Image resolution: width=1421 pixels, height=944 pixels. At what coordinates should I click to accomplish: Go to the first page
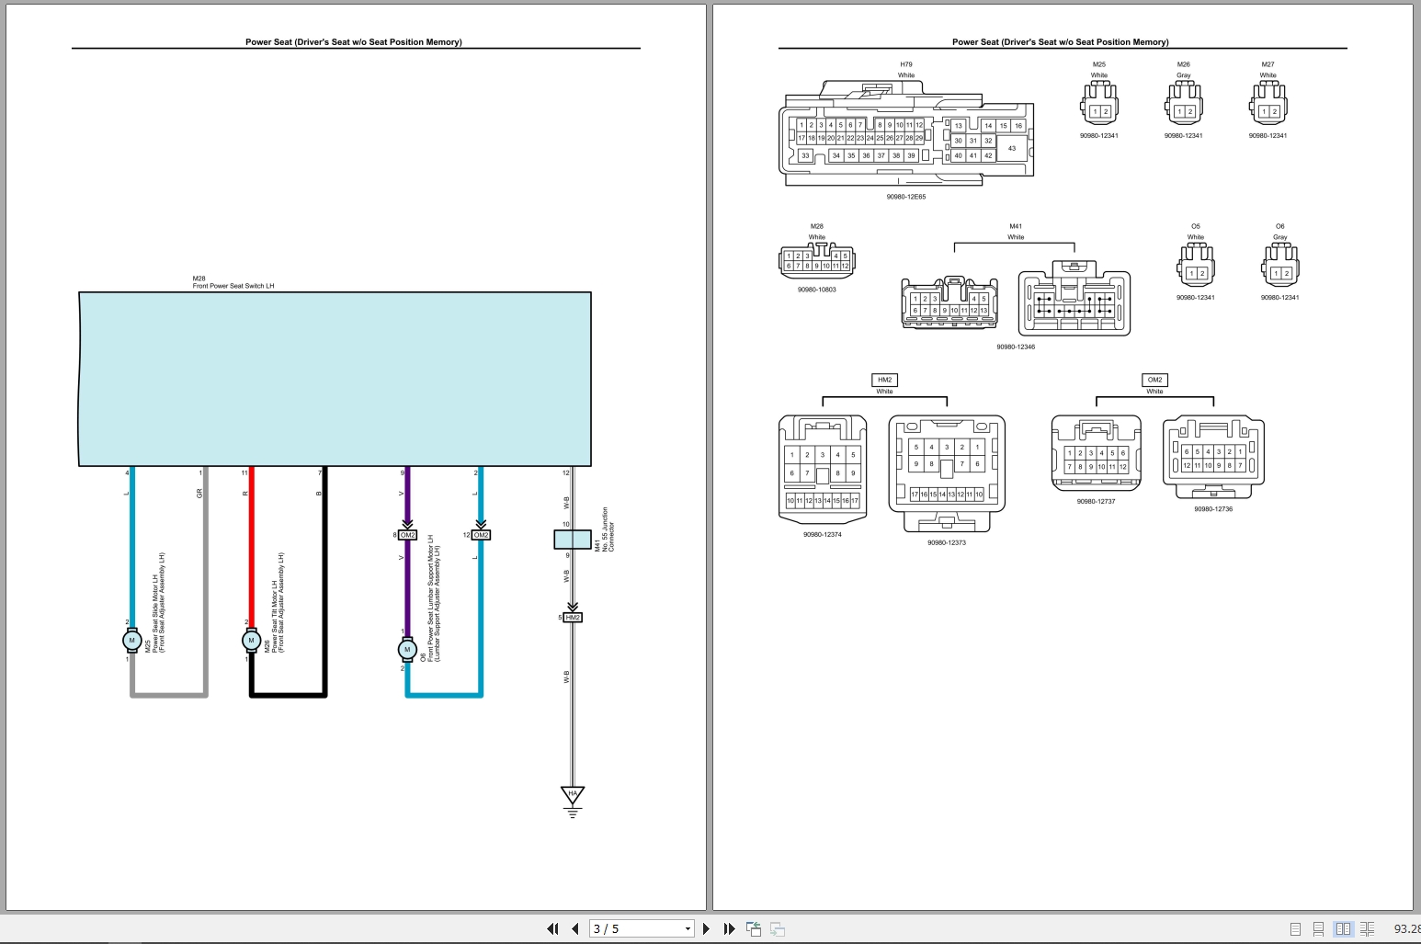click(x=552, y=928)
